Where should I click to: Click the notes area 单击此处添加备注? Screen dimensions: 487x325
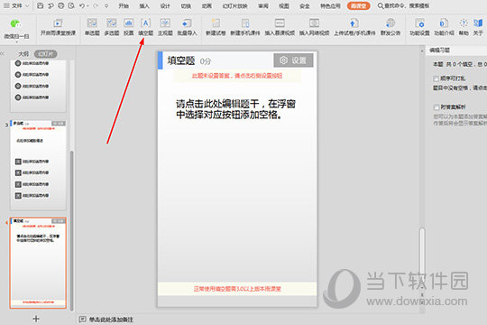pyautogui.click(x=111, y=320)
